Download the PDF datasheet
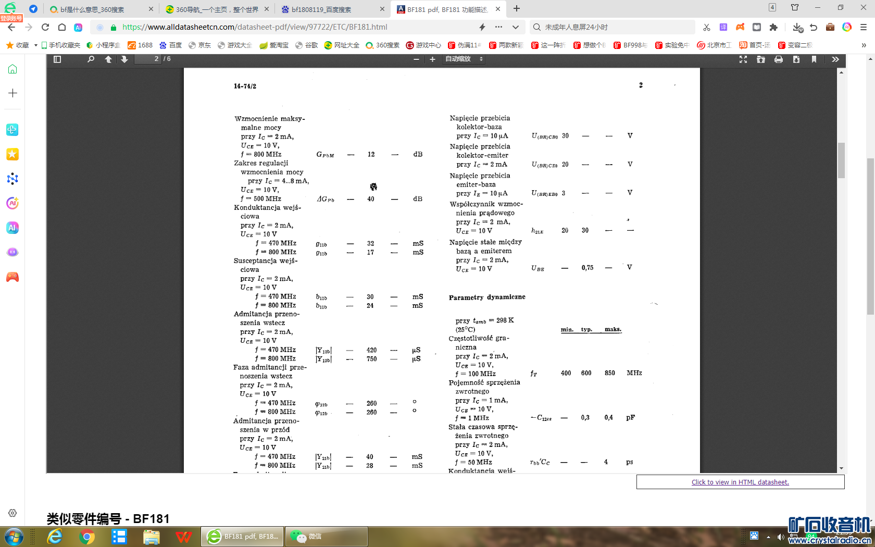 coord(796,59)
